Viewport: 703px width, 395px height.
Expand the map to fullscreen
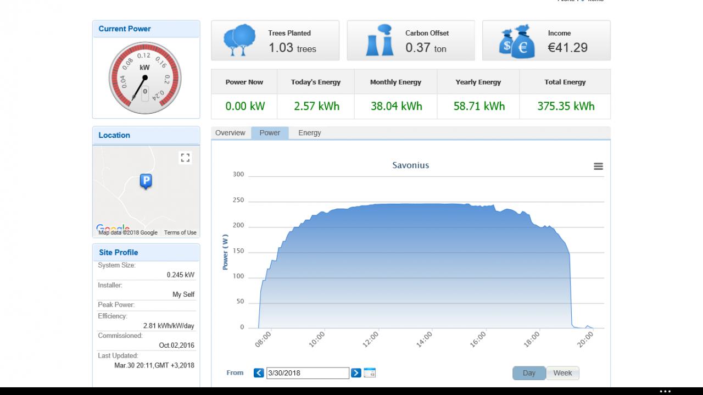[x=185, y=158]
